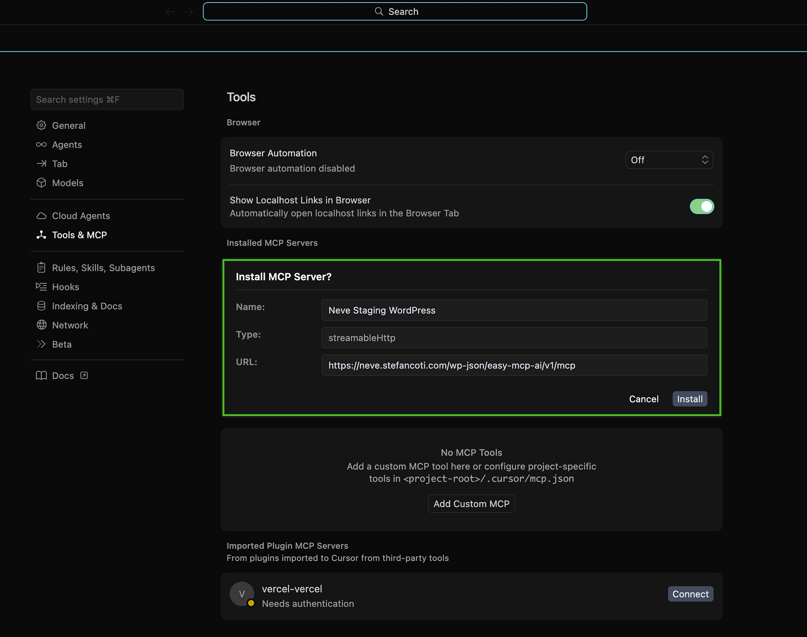Cancel the MCP server install
Viewport: 807px width, 637px height.
tap(643, 399)
